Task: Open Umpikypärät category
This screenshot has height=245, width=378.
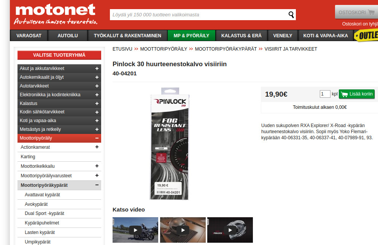Action: [59, 242]
